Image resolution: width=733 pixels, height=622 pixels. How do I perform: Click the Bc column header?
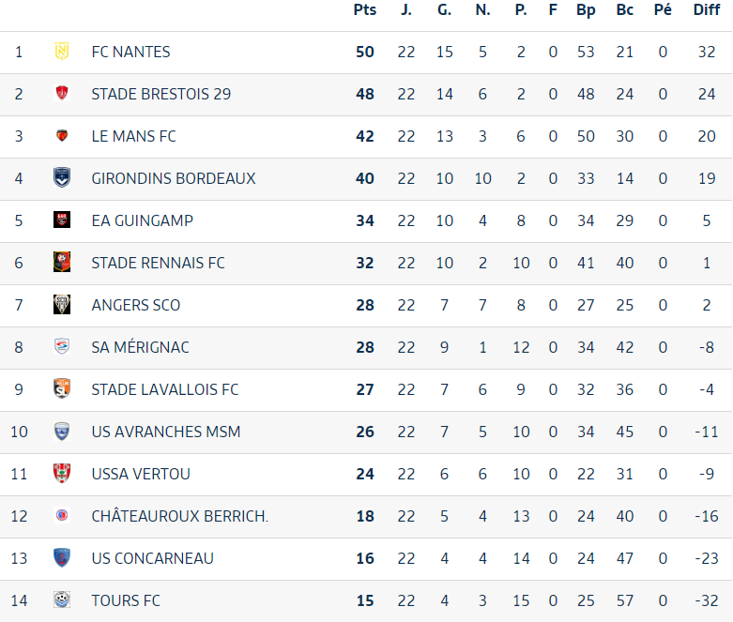click(624, 9)
